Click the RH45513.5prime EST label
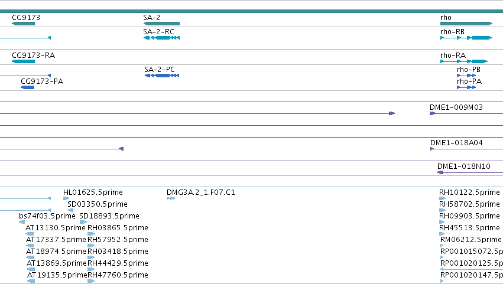Viewport: 503px width, 284px height. [x=469, y=228]
